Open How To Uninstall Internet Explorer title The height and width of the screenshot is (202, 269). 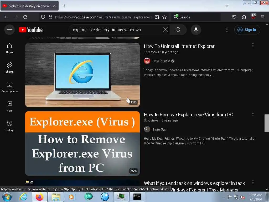pos(179,46)
